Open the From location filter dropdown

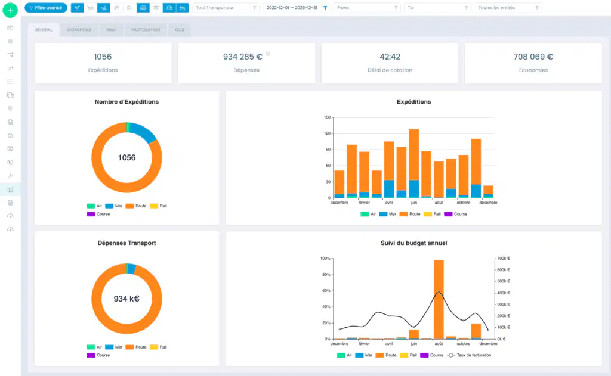367,8
